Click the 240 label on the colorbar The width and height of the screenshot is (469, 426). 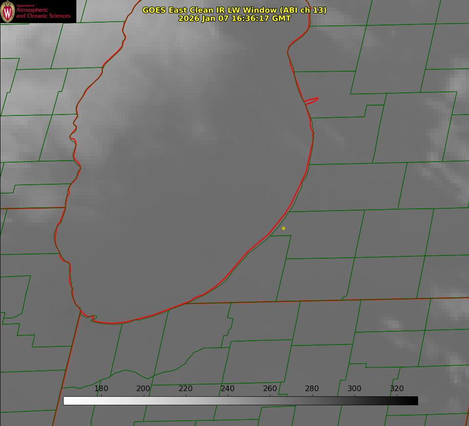coord(228,388)
